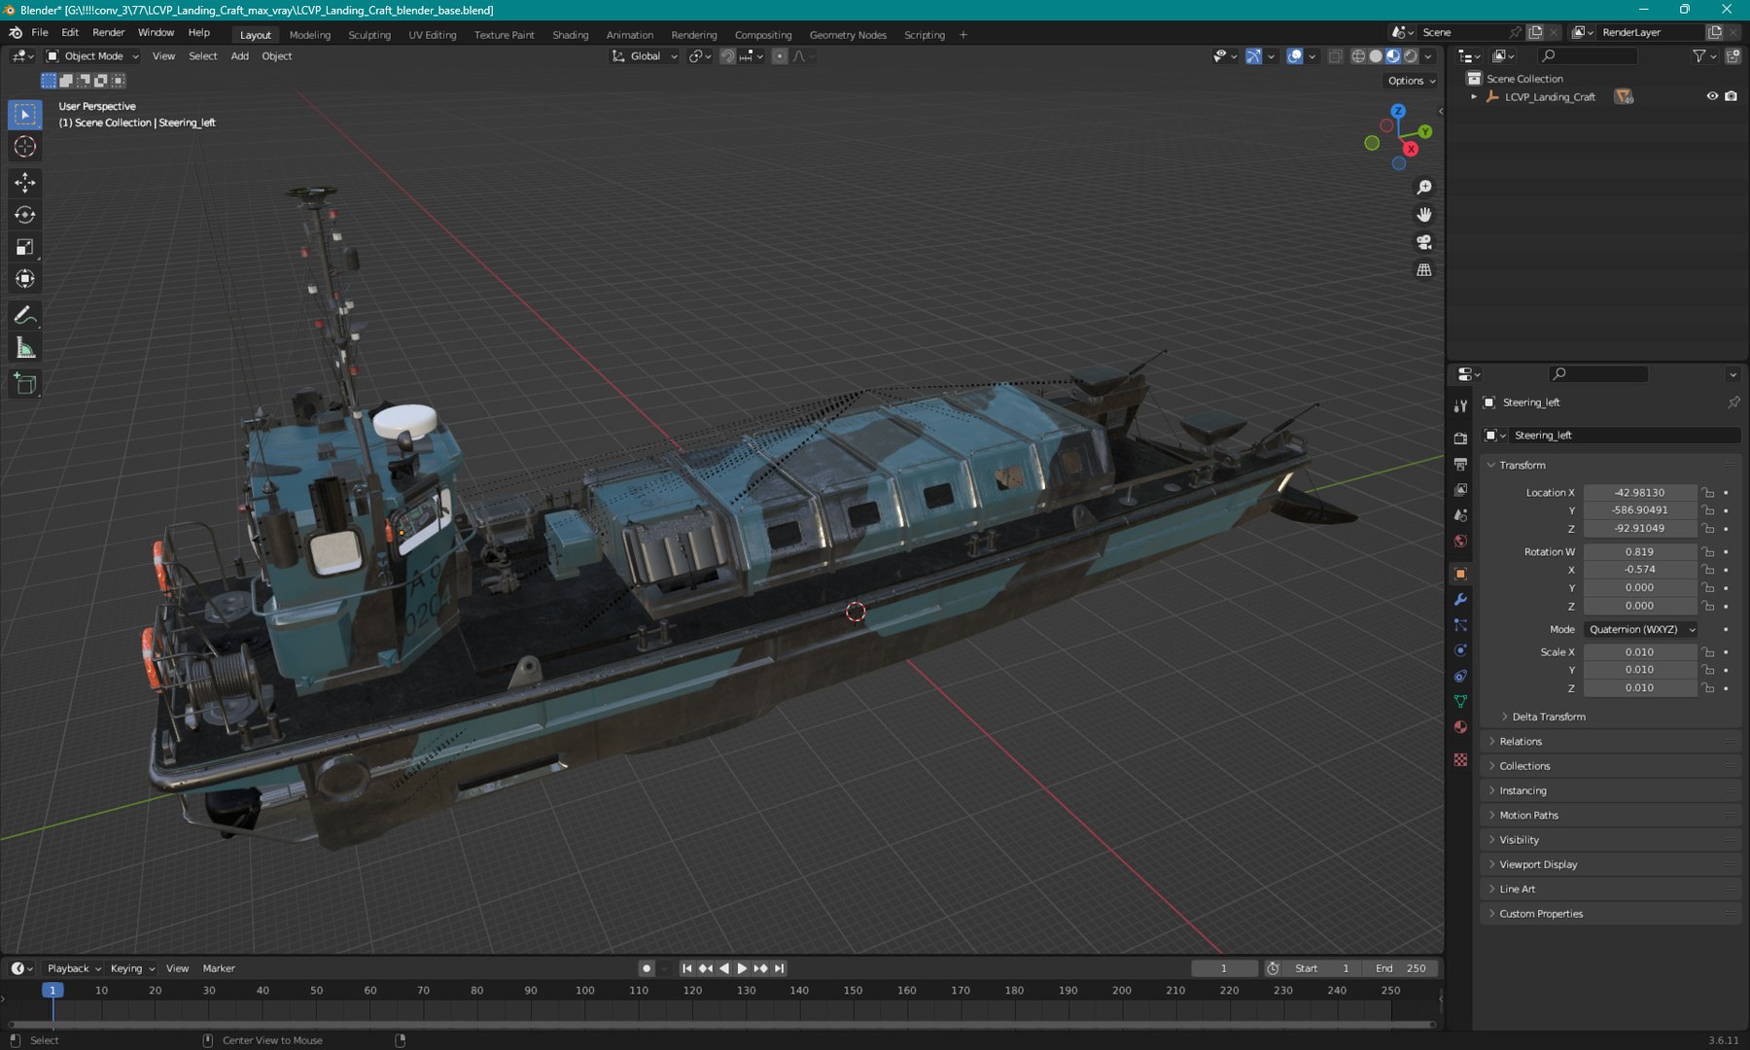Open the timeline Keying popover
Image resolution: width=1750 pixels, height=1050 pixels.
coord(131,968)
